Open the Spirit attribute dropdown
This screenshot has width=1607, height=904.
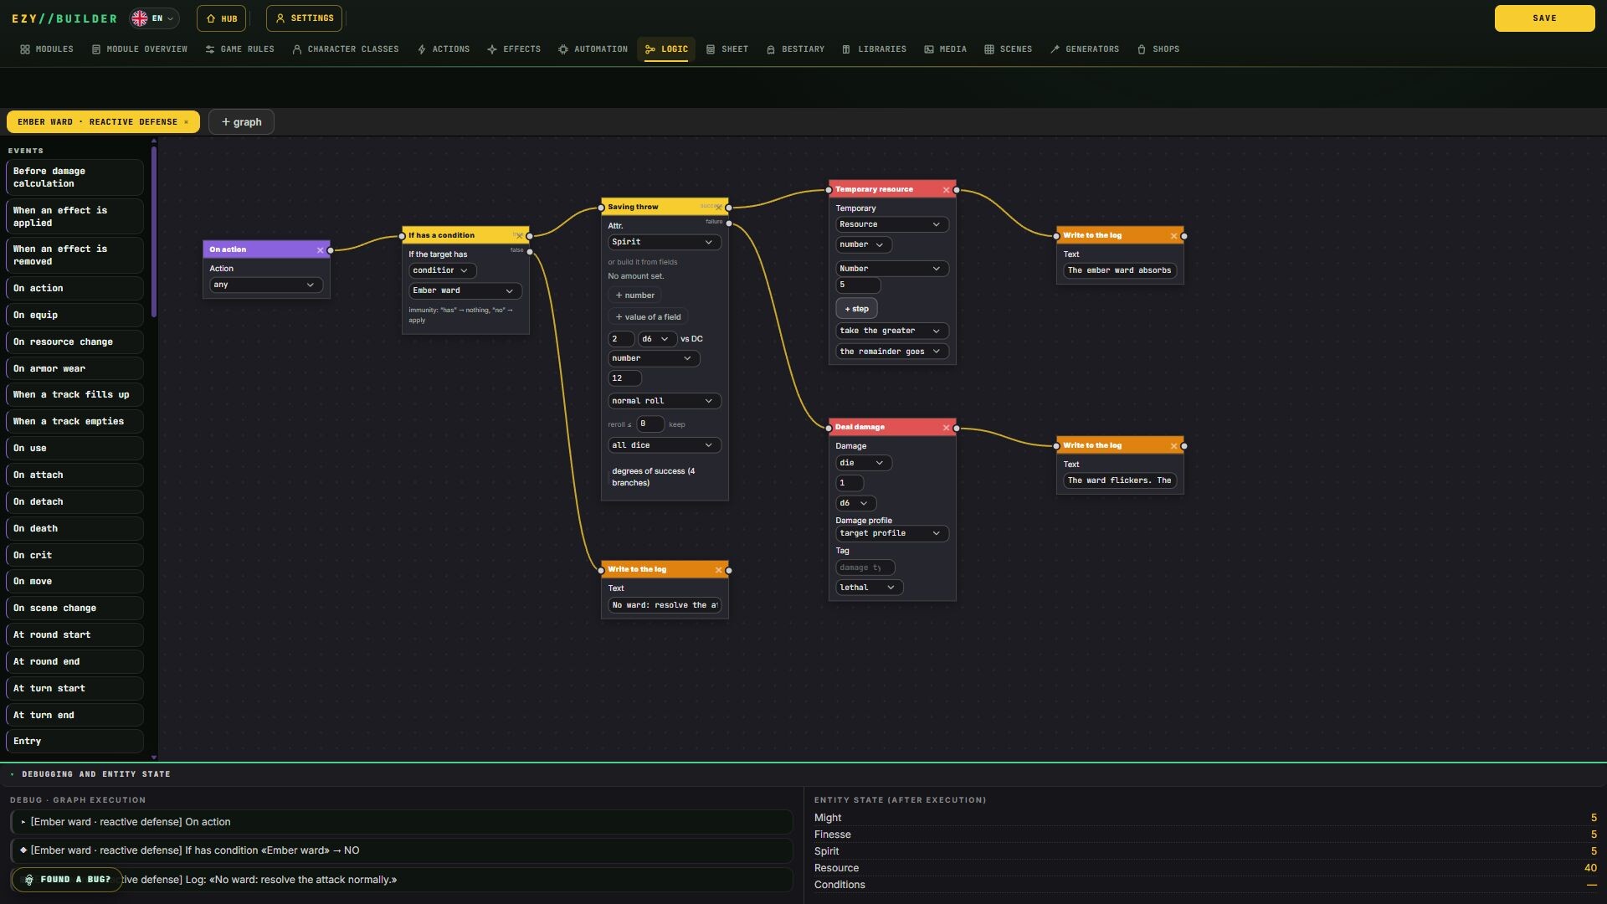click(x=665, y=243)
